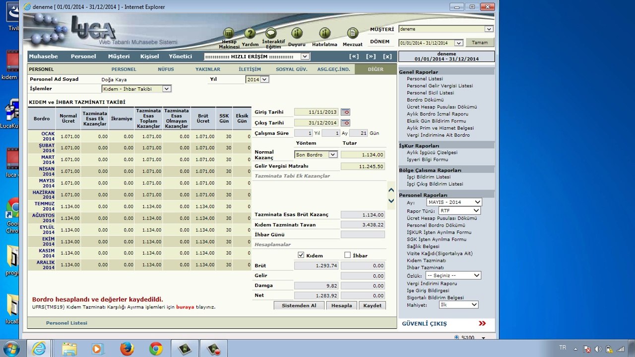Open the Yöntem dropdown showing Son Bordro

[x=316, y=155]
